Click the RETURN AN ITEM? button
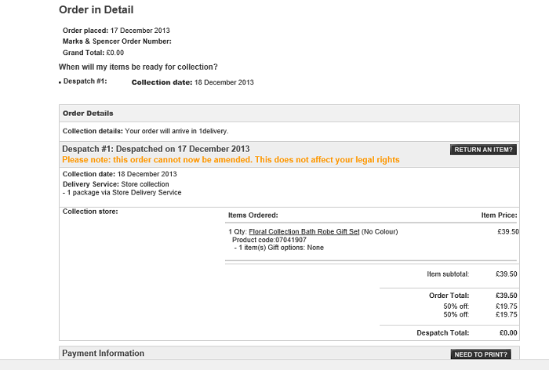Image resolution: width=549 pixels, height=370 pixels. tap(483, 150)
